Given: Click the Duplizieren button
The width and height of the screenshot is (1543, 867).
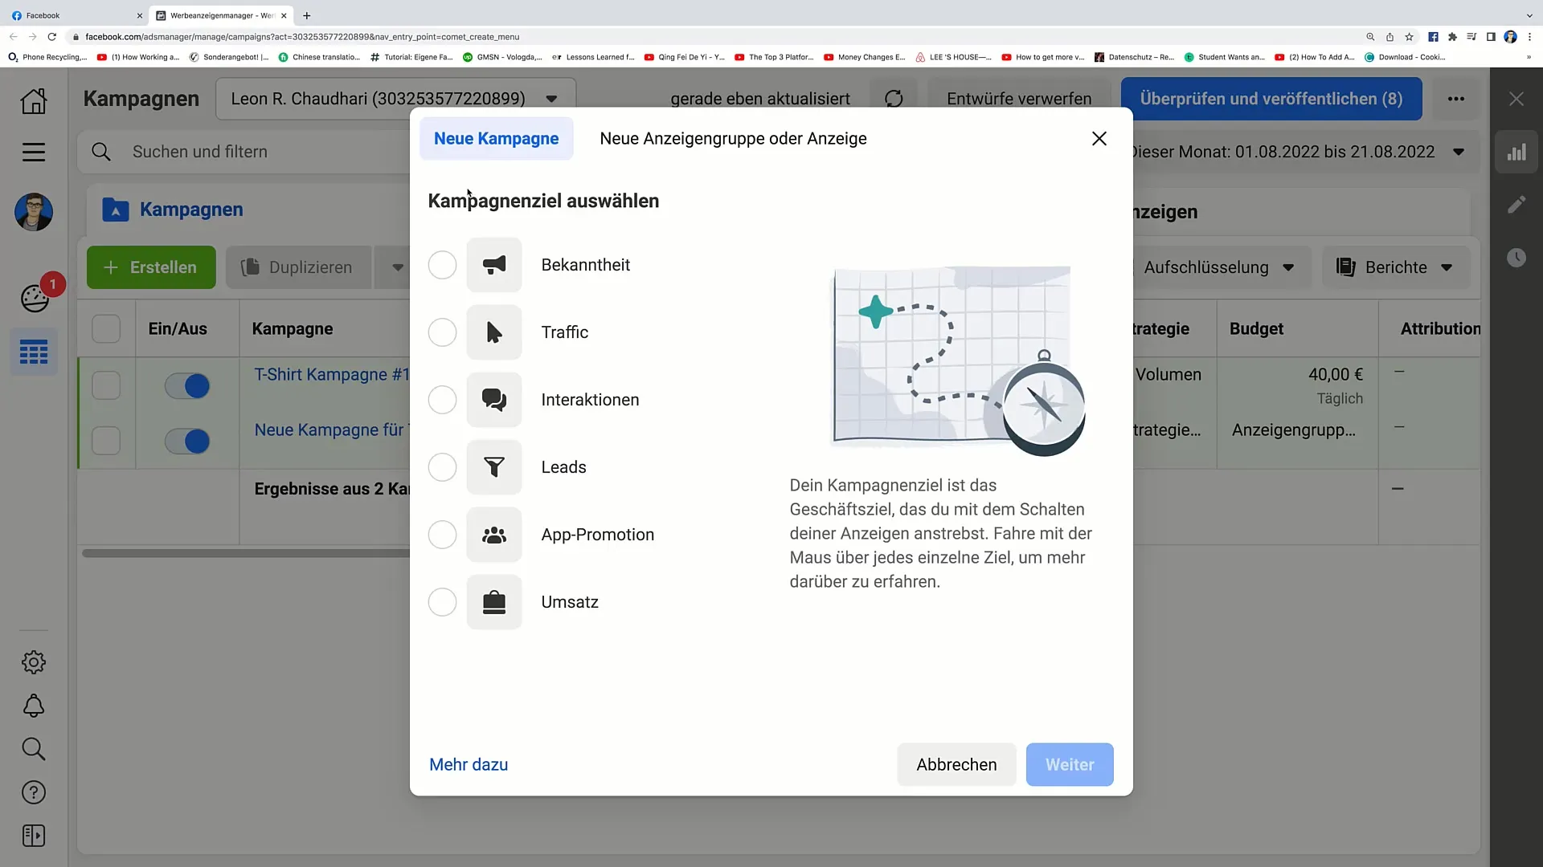Looking at the screenshot, I should coord(299,267).
